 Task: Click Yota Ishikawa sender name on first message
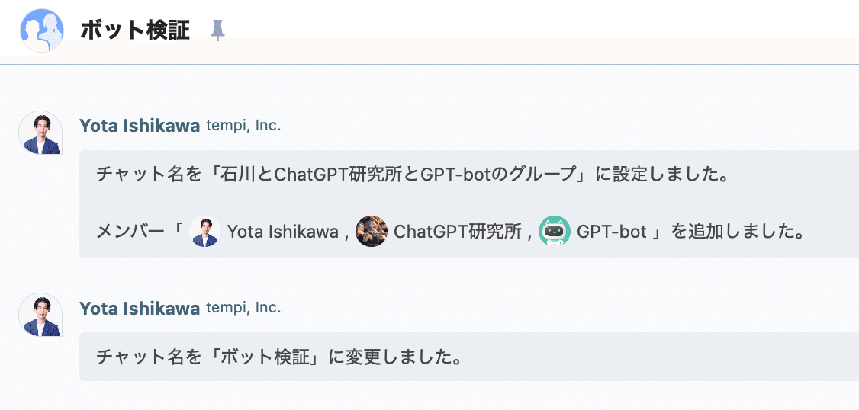[140, 126]
